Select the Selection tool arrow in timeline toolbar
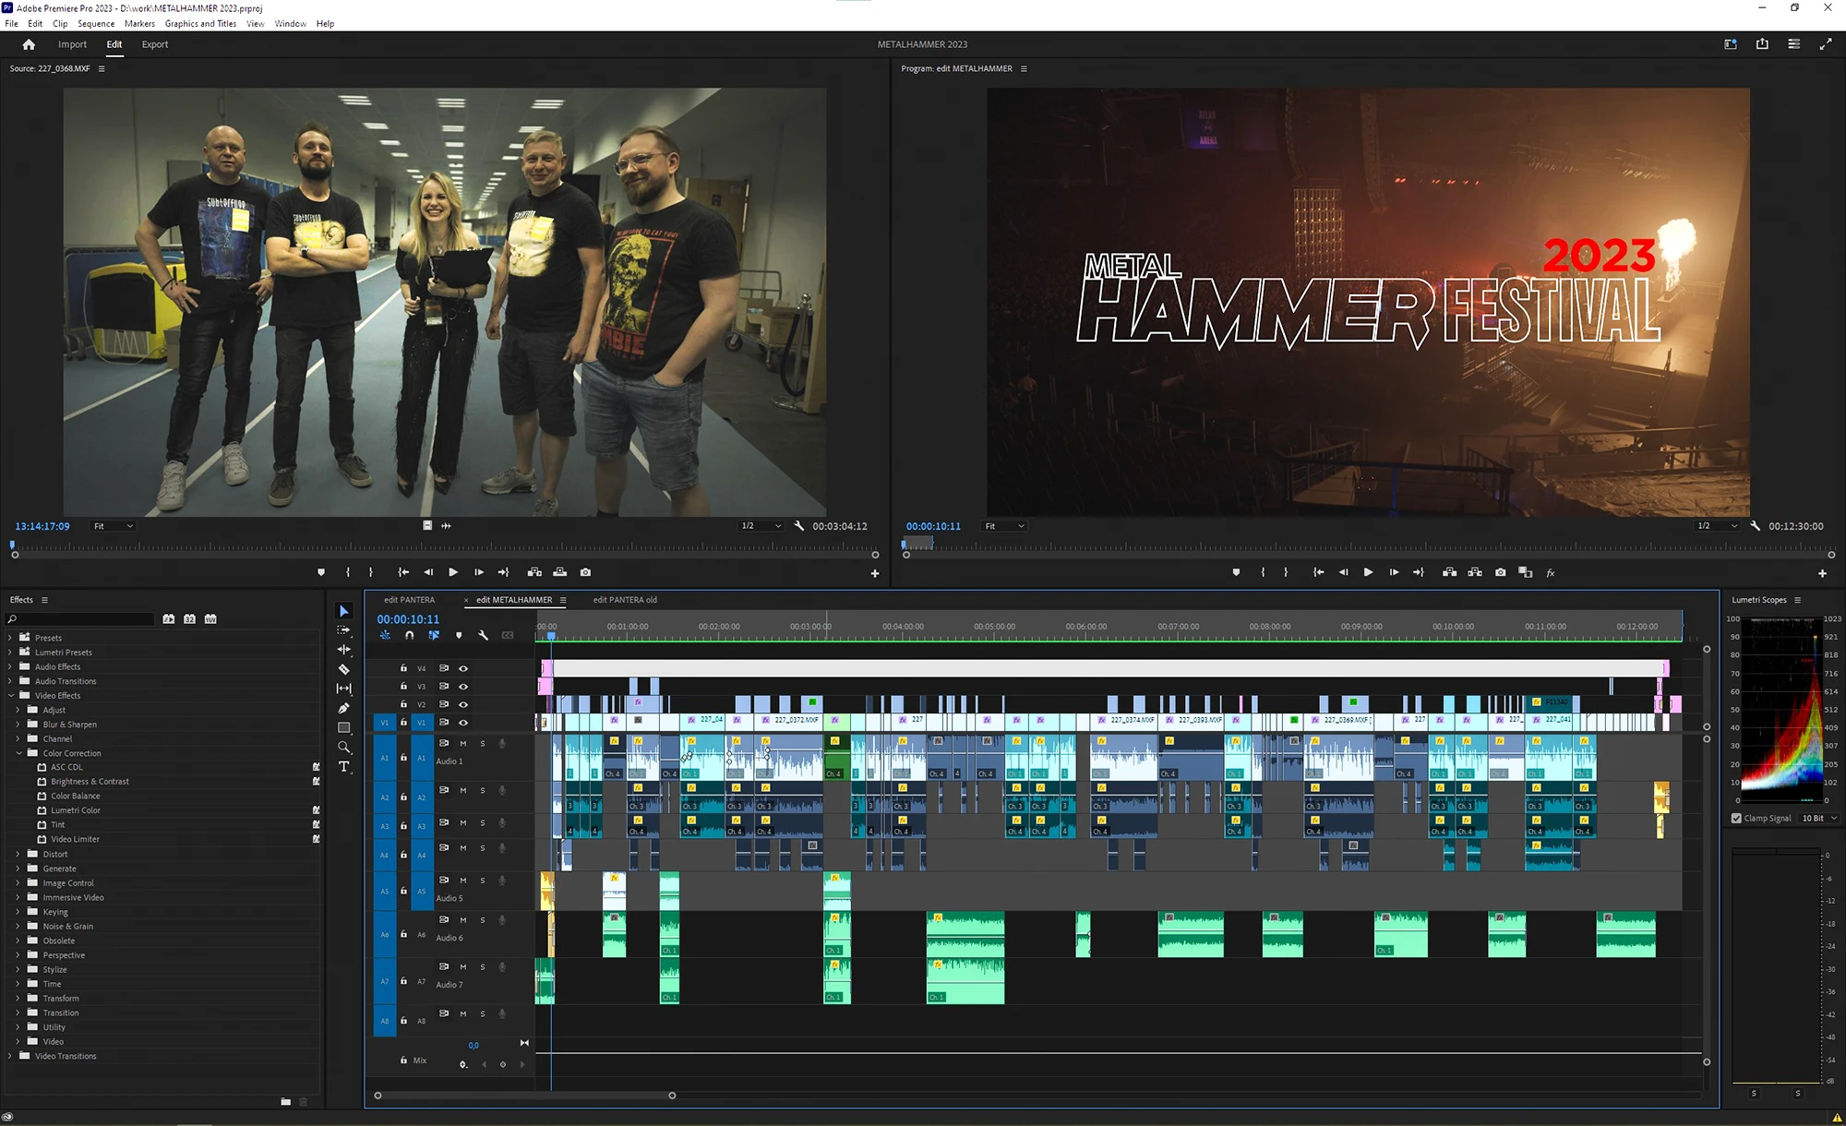 [x=343, y=611]
